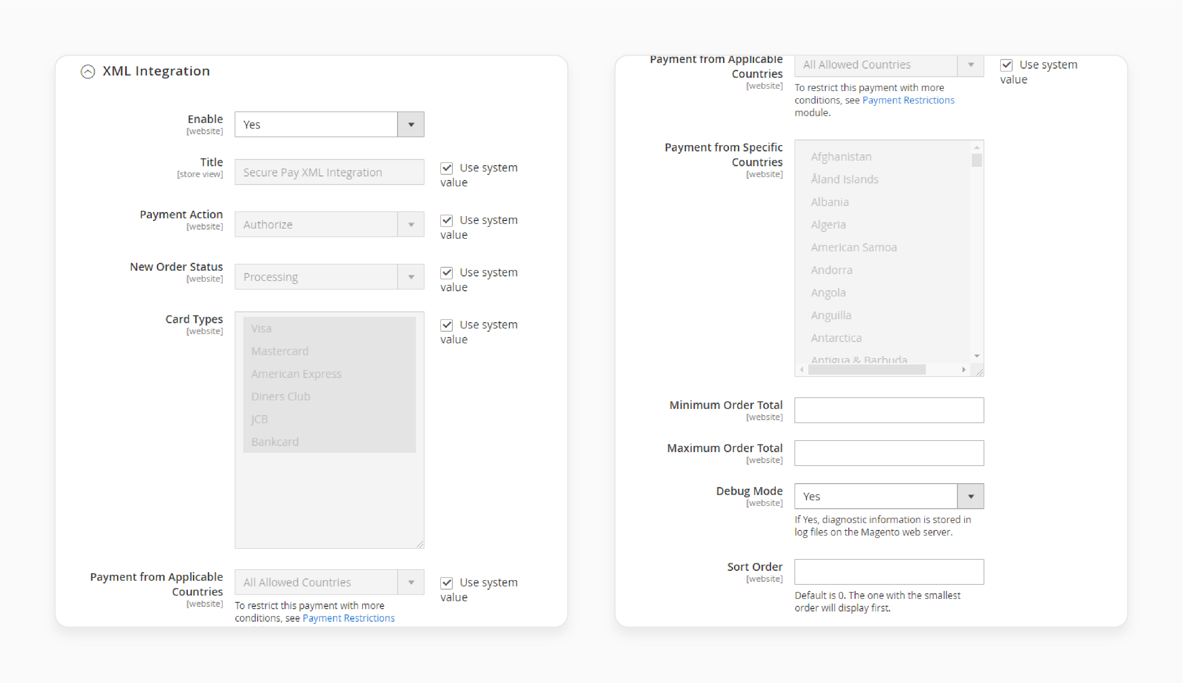Click the Minimum Order Total field
The width and height of the screenshot is (1183, 683).
tap(889, 410)
